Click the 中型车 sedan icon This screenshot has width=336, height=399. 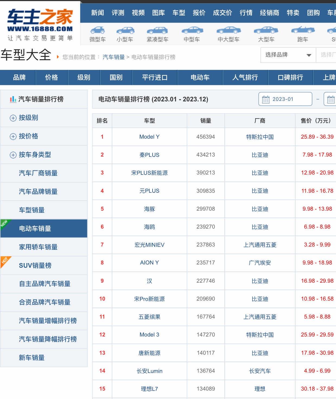click(192, 30)
